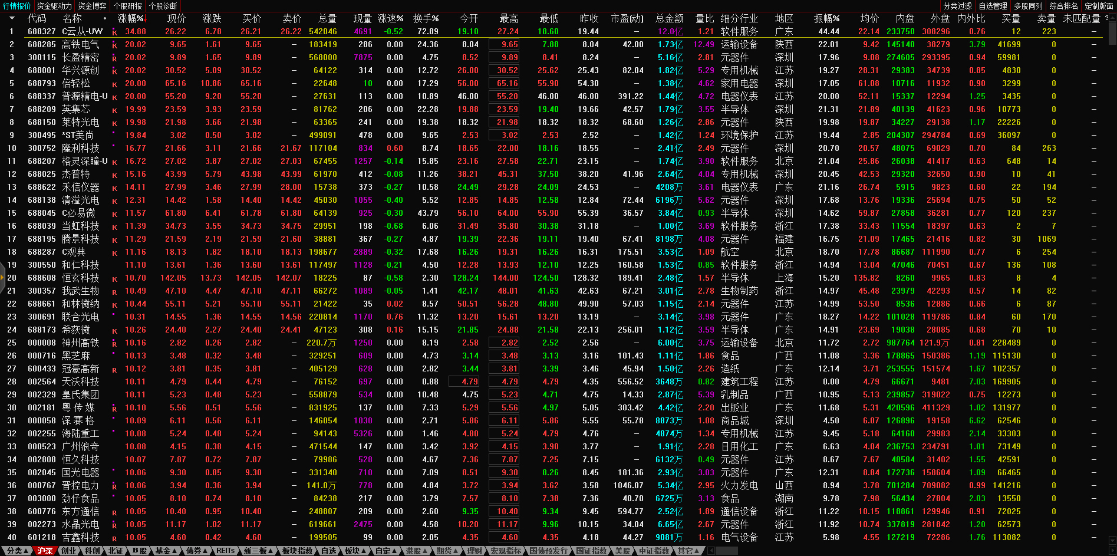Switch to the 个股诊断 tab
1117x556 pixels.
point(163,6)
